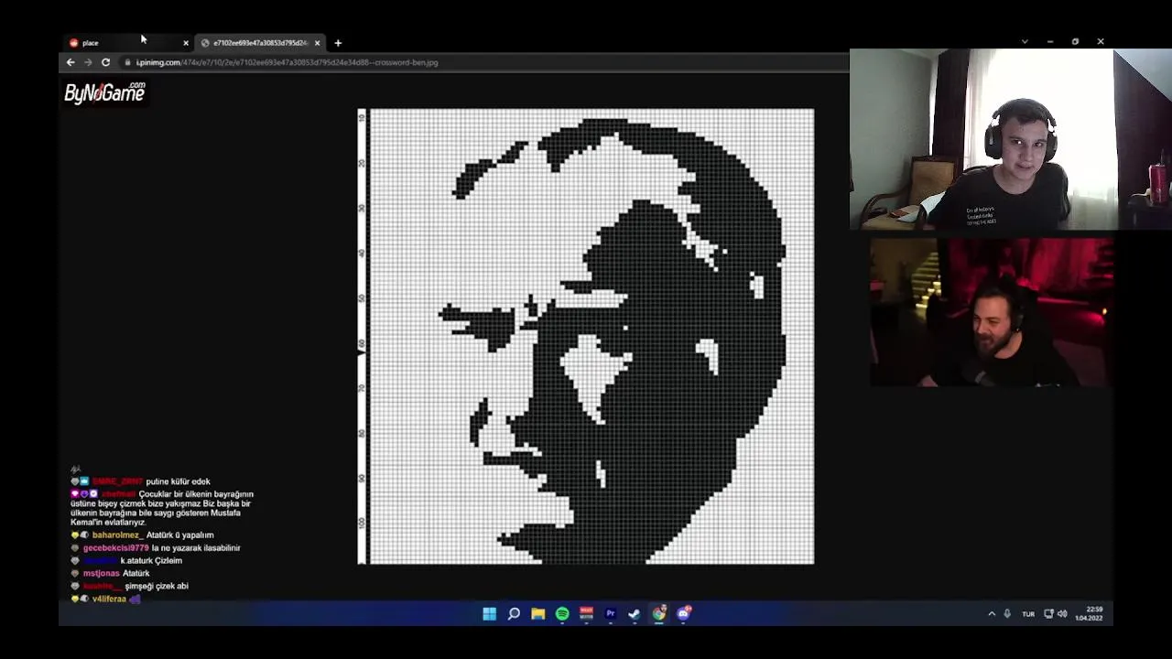This screenshot has width=1172, height=659.
Task: Open Windows taskbar search
Action: pyautogui.click(x=514, y=614)
